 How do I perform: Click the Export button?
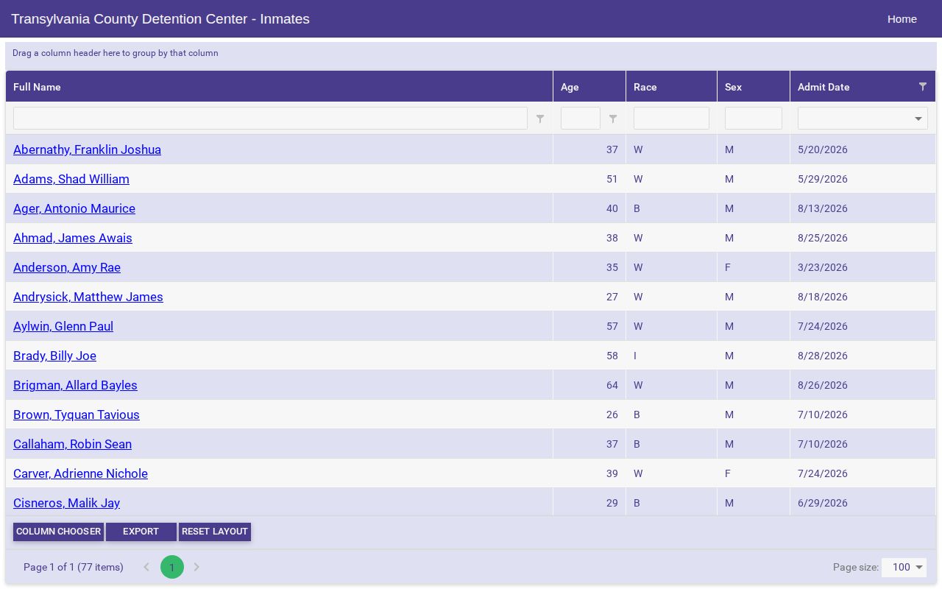(141, 532)
